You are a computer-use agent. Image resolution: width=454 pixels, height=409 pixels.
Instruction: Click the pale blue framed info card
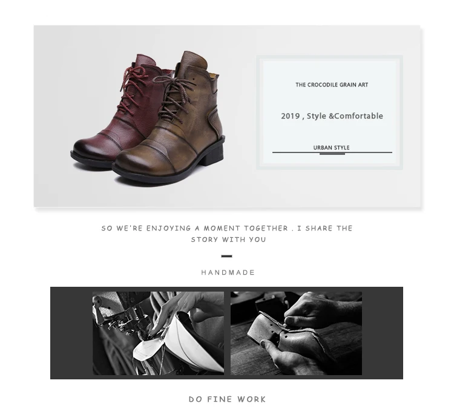point(329,113)
